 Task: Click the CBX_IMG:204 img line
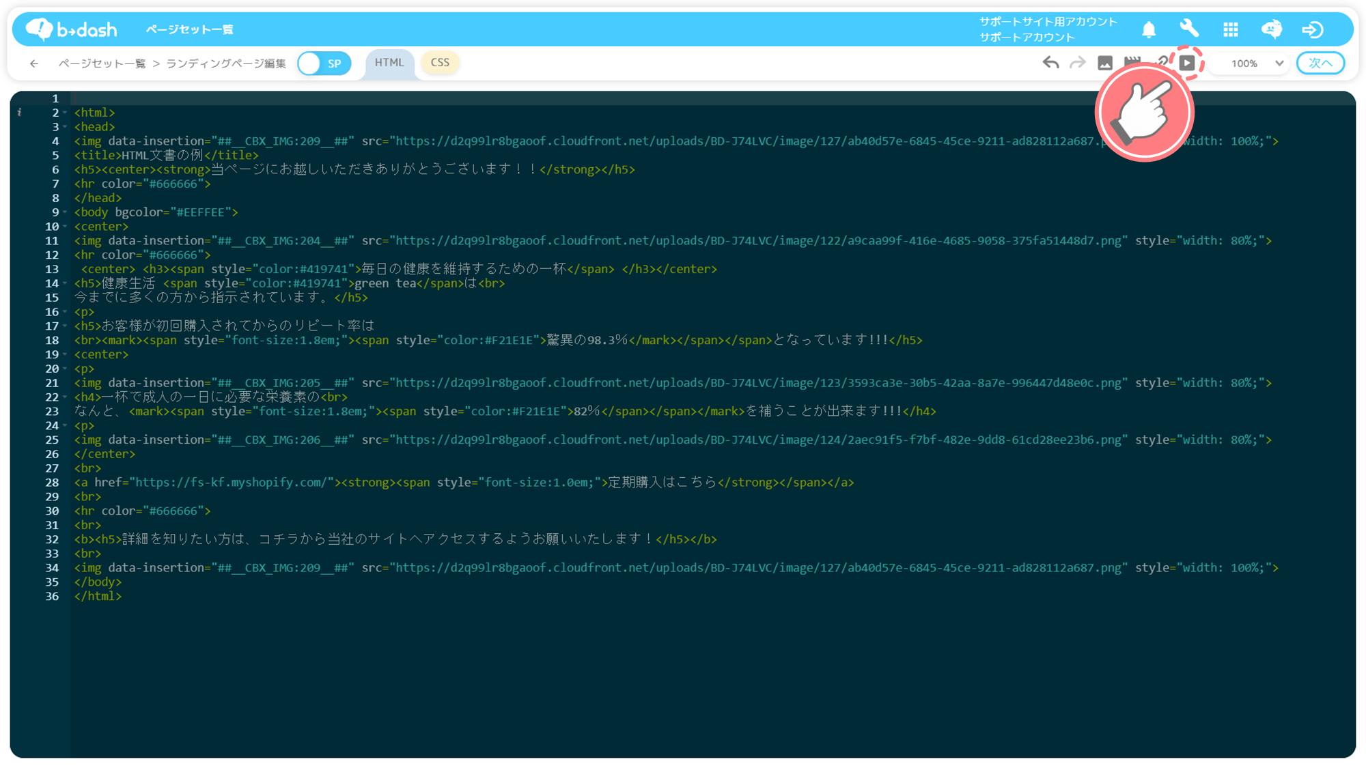(x=673, y=241)
